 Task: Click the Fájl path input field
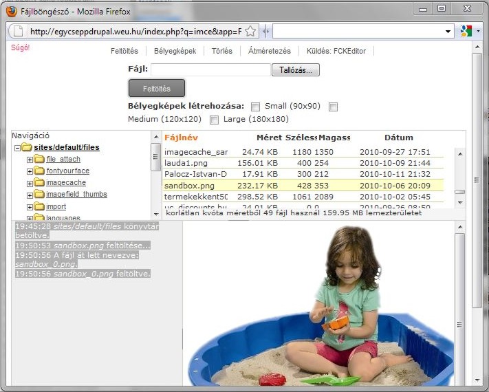(x=211, y=69)
